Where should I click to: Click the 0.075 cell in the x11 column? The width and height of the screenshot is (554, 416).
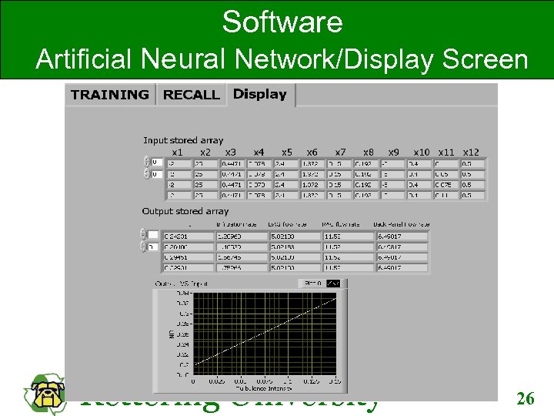pyautogui.click(x=446, y=185)
